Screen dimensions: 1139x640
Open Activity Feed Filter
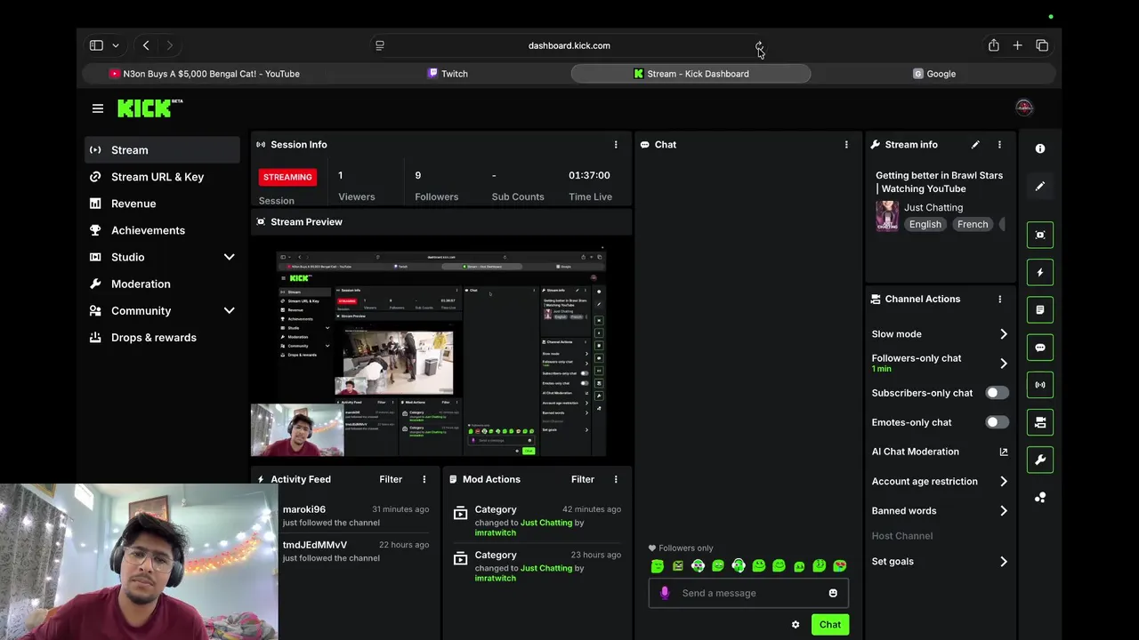point(391,479)
